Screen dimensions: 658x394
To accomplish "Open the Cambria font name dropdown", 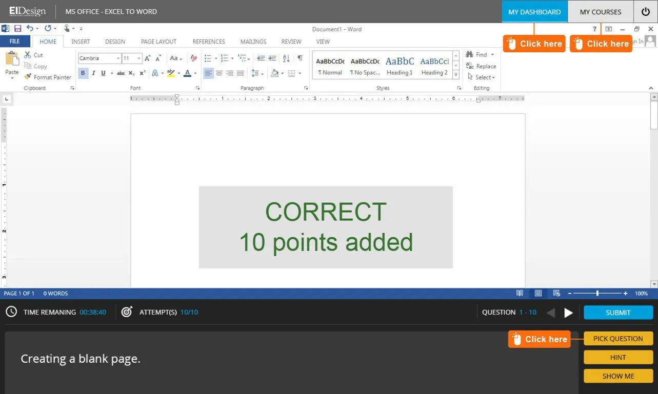I will [117, 58].
